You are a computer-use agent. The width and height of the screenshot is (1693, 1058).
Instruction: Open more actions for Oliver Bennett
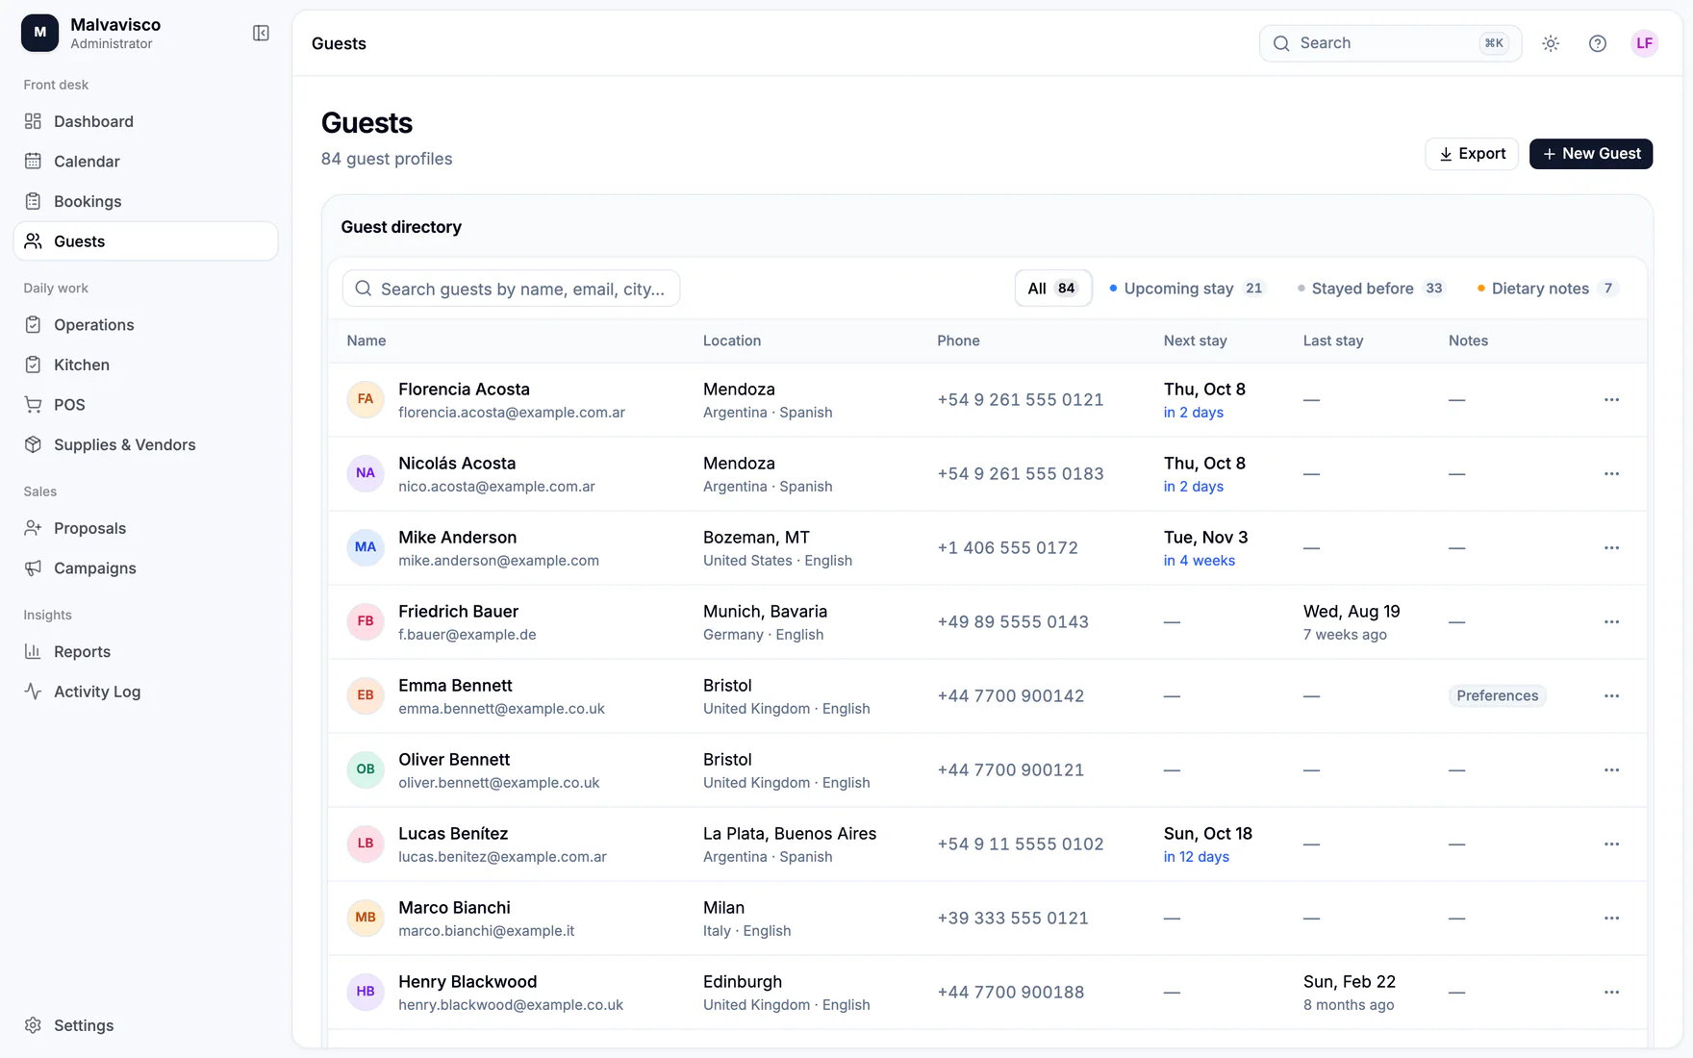pyautogui.click(x=1612, y=770)
